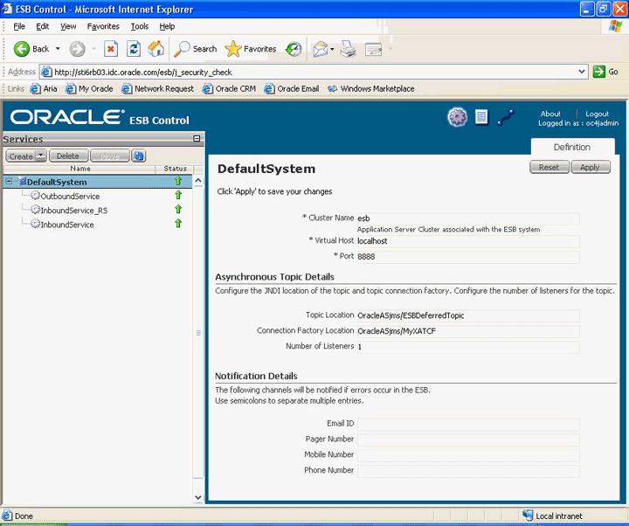Collapse the Services panel
This screenshot has height=526, width=629.
pos(197,138)
